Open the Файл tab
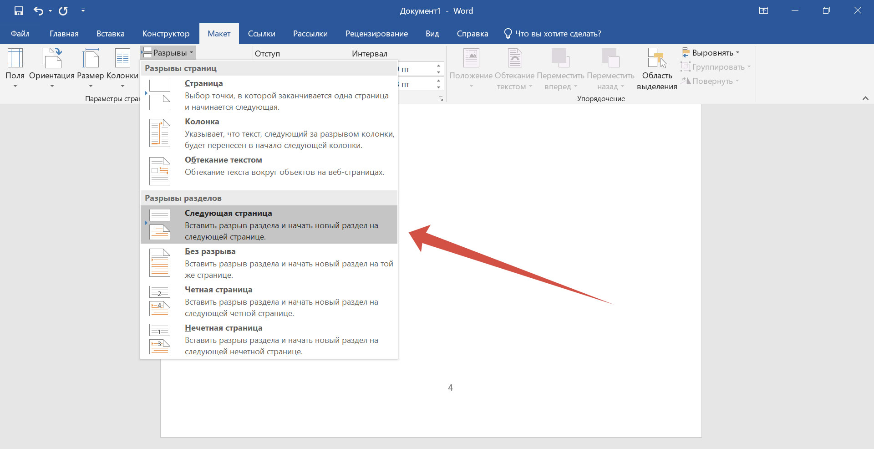Viewport: 874px width, 449px height. (x=20, y=34)
